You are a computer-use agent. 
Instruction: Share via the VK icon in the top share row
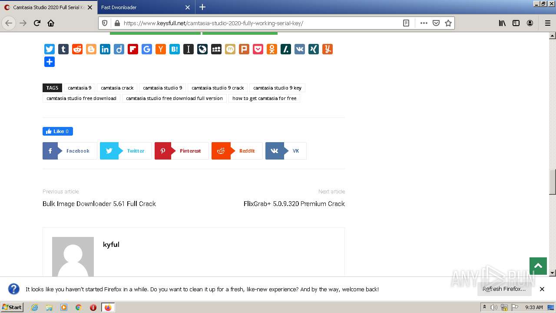300,49
